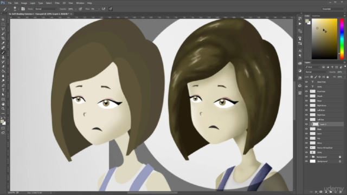Viewport: 347px width, 195px height.
Task: Select the Rectangle shape tool
Action: coord(3,99)
